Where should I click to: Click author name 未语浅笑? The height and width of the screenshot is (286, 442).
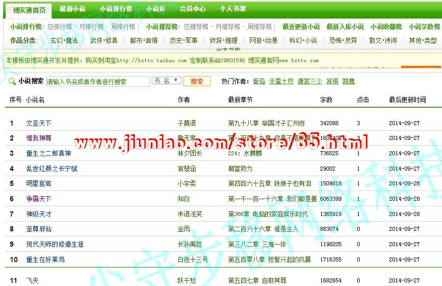coord(190,214)
